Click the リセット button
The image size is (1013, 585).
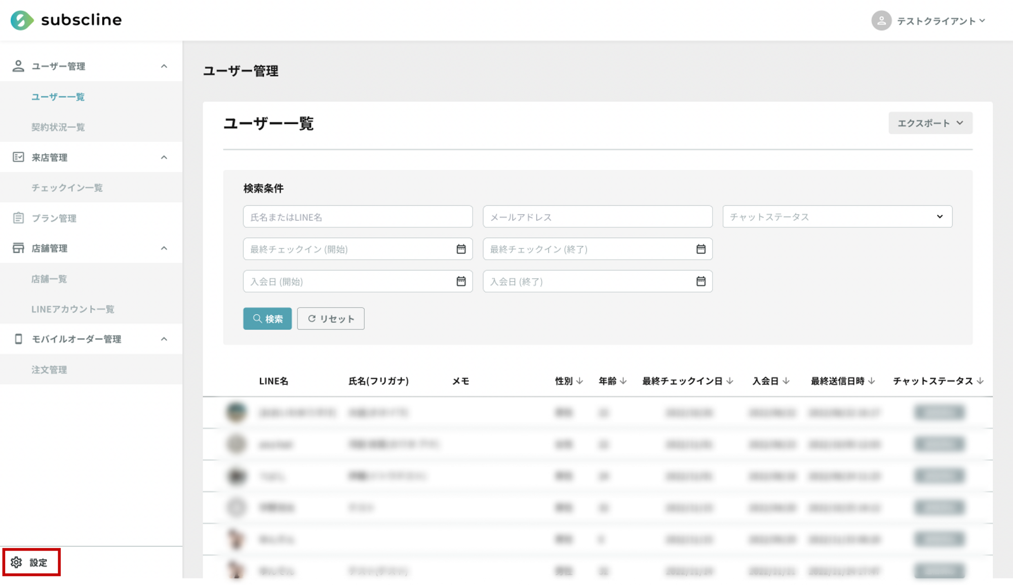click(x=330, y=318)
